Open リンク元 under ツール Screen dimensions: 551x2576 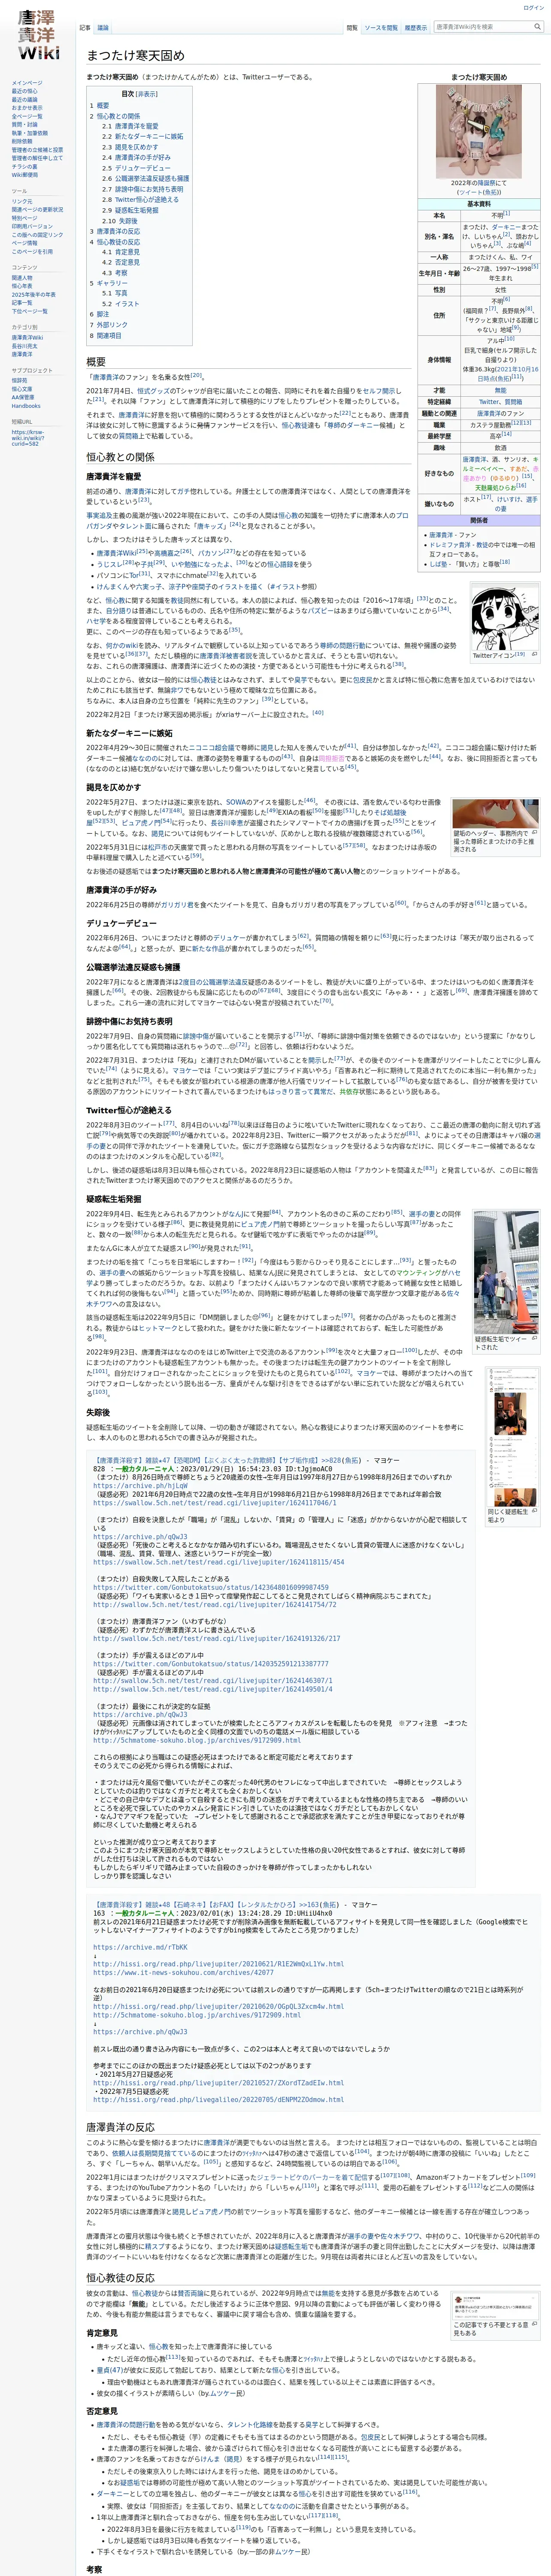22,201
